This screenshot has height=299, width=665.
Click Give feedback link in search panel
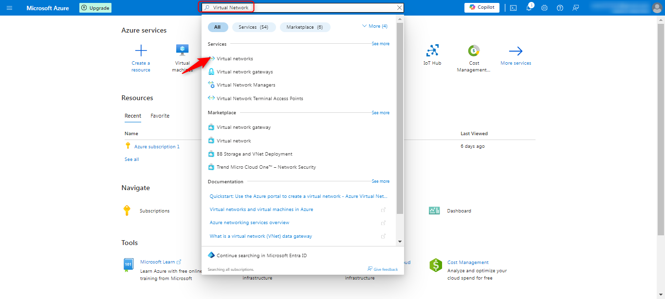pos(383,269)
